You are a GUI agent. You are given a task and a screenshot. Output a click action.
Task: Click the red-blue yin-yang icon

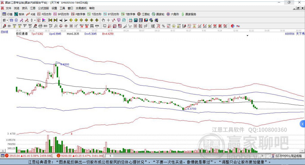pyautogui.click(x=233, y=26)
